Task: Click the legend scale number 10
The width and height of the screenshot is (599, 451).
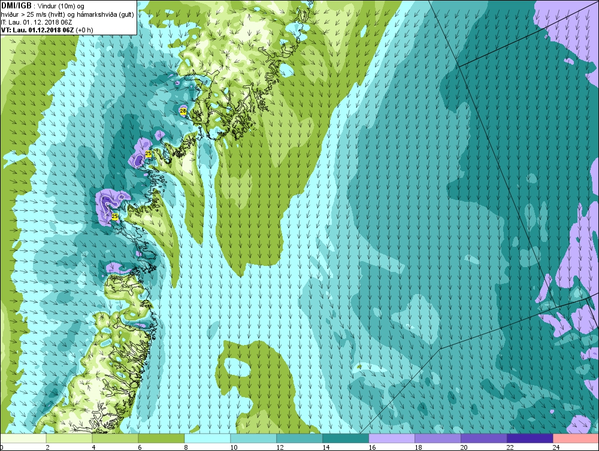Action: click(234, 447)
